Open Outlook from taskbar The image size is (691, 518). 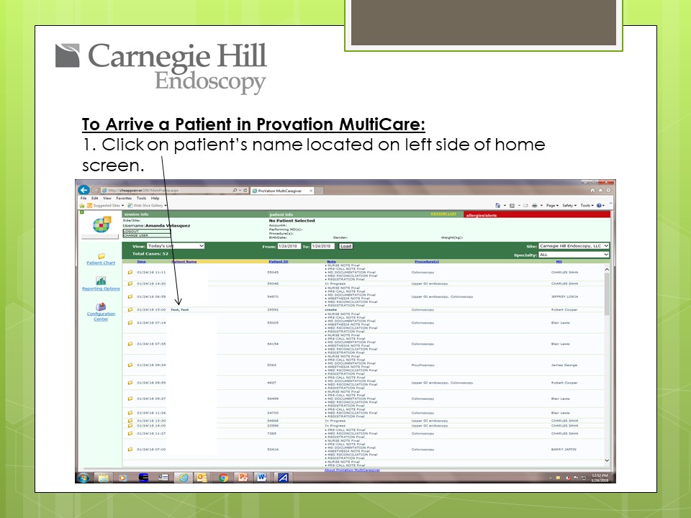202,478
